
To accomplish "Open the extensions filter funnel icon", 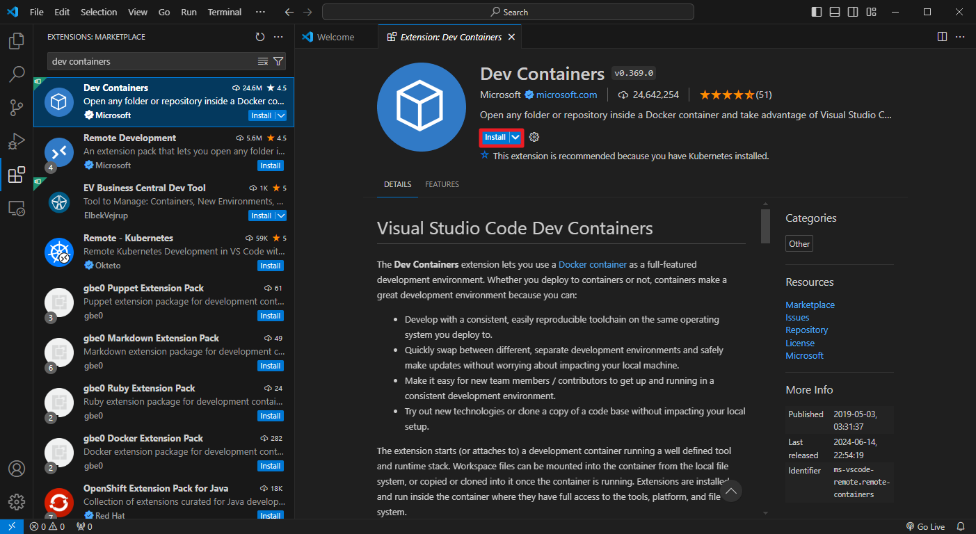I will pos(278,61).
